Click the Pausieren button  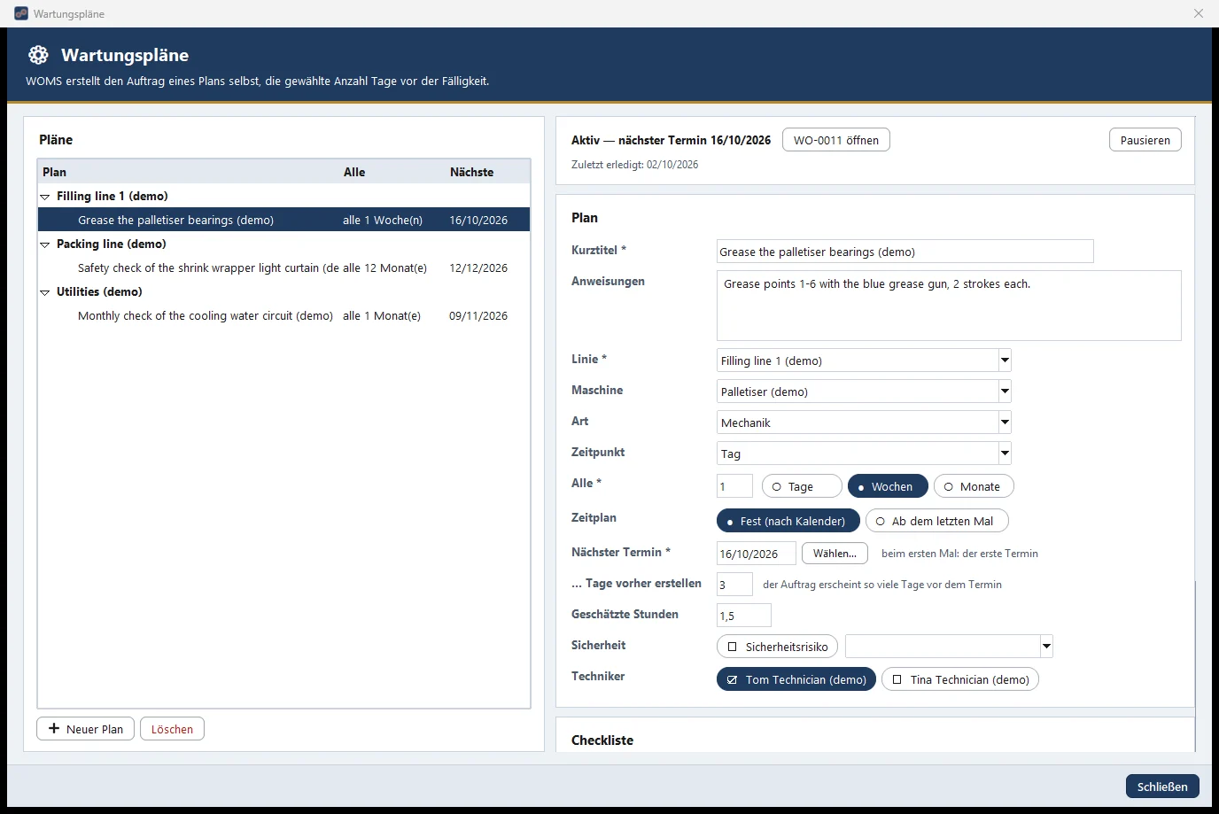(x=1145, y=140)
